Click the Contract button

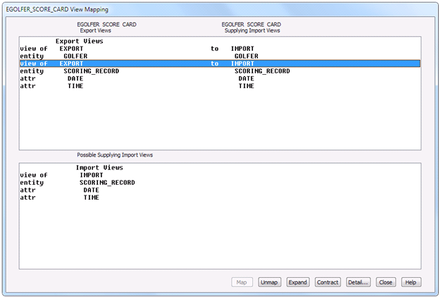point(328,282)
